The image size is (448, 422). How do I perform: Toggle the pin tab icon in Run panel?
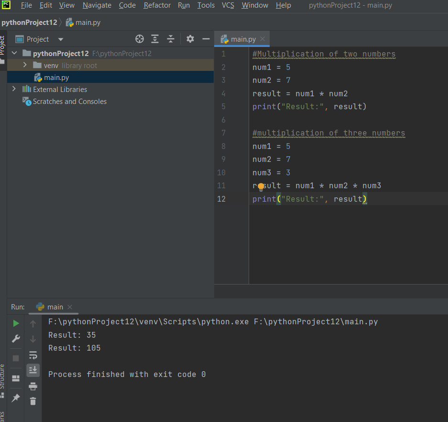click(16, 398)
